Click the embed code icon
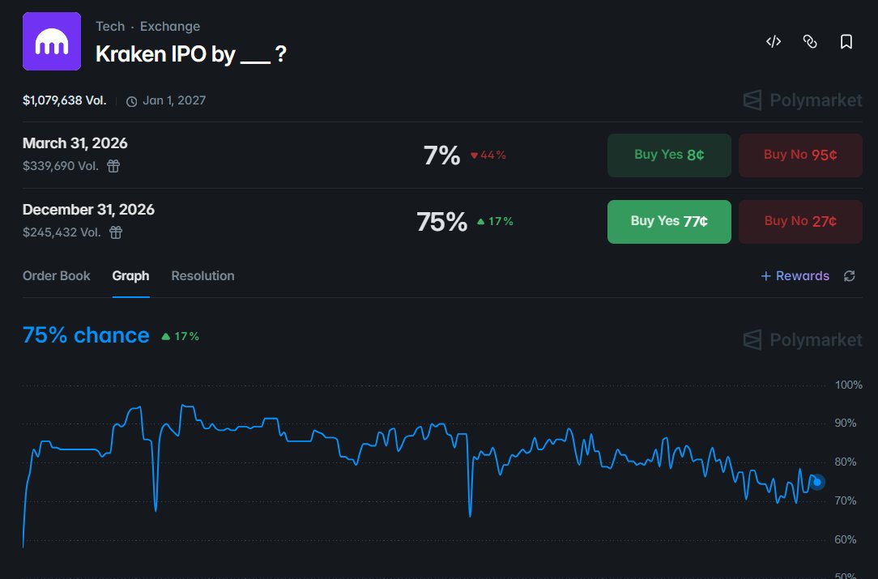The width and height of the screenshot is (878, 579). (774, 41)
